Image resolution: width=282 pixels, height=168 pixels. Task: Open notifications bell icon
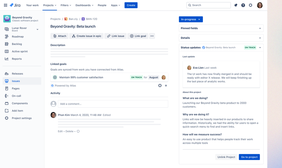pos(236,5)
